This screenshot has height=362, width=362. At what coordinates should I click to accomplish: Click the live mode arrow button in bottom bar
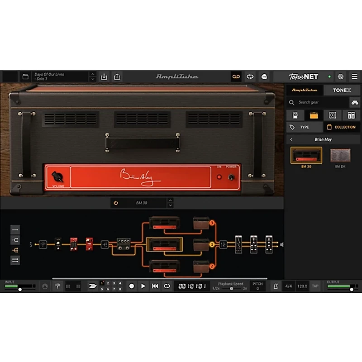tap(92, 286)
